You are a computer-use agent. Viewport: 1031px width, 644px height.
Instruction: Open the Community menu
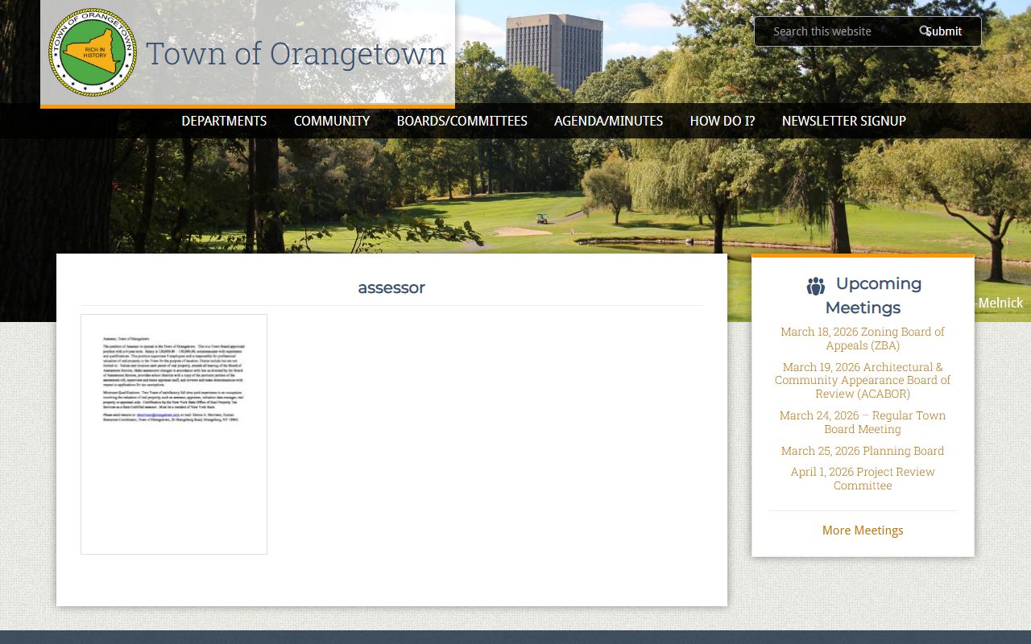[x=332, y=121]
